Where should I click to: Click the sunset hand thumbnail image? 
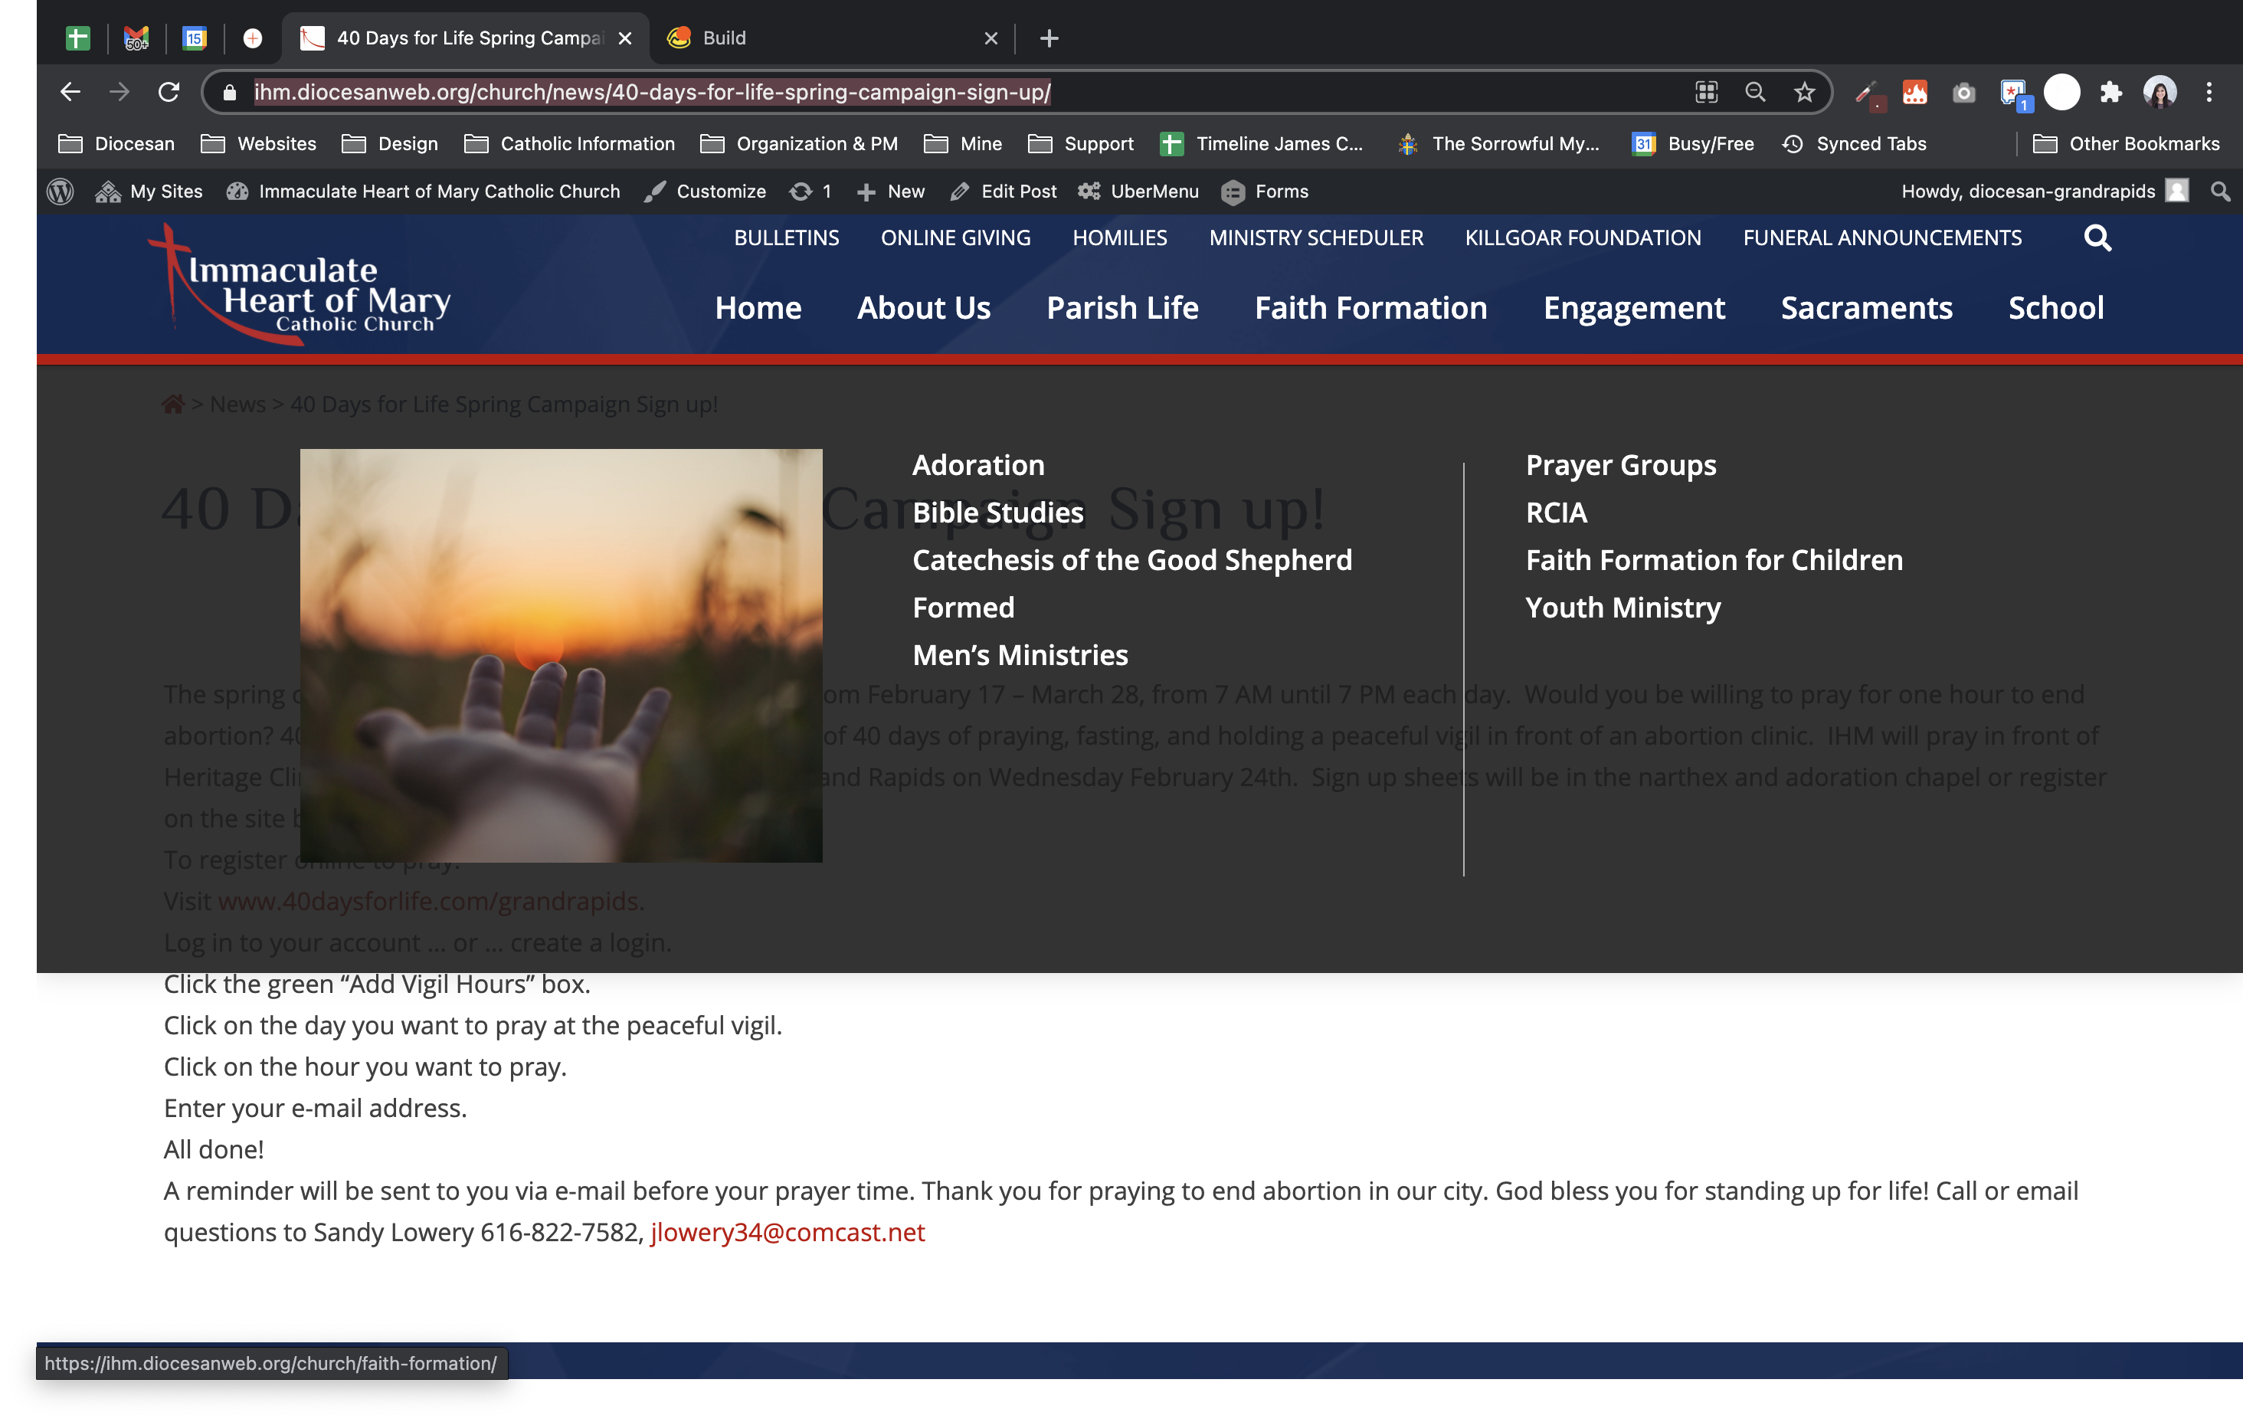(x=561, y=655)
